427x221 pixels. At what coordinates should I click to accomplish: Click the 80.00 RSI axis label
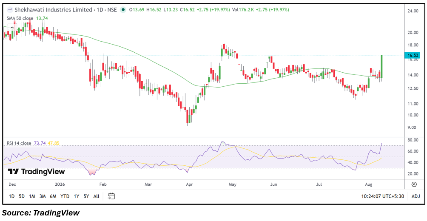(413, 140)
